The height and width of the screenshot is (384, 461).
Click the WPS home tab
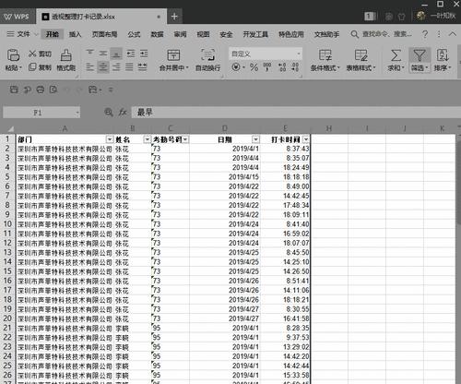click(17, 17)
